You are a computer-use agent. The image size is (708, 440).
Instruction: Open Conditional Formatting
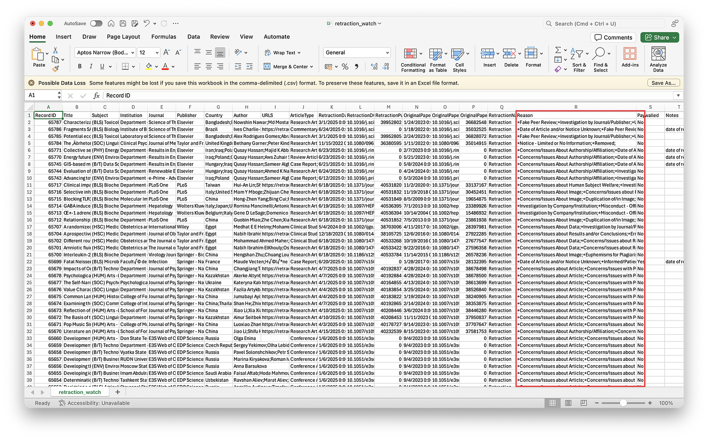click(413, 60)
